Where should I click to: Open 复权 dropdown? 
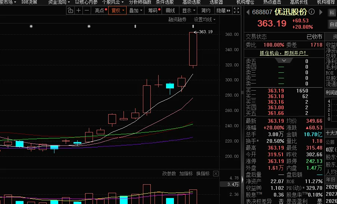coord(117,10)
